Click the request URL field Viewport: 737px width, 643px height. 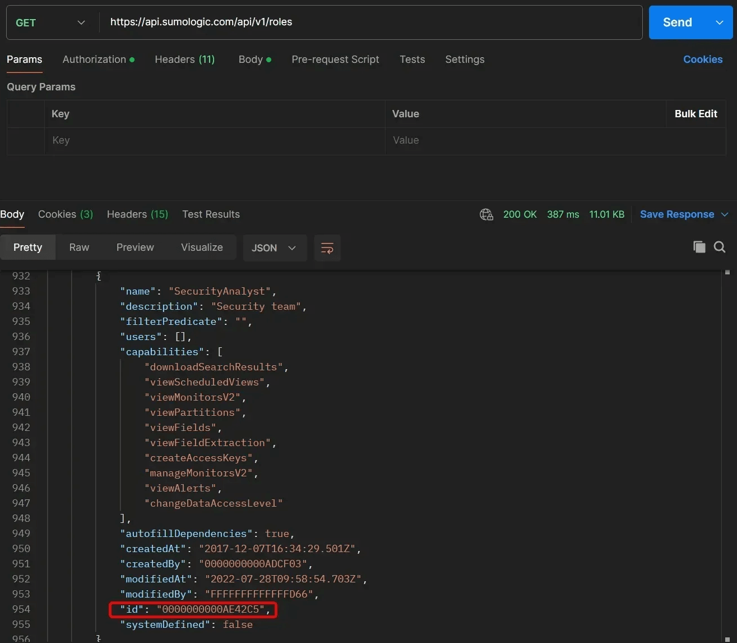pos(370,22)
